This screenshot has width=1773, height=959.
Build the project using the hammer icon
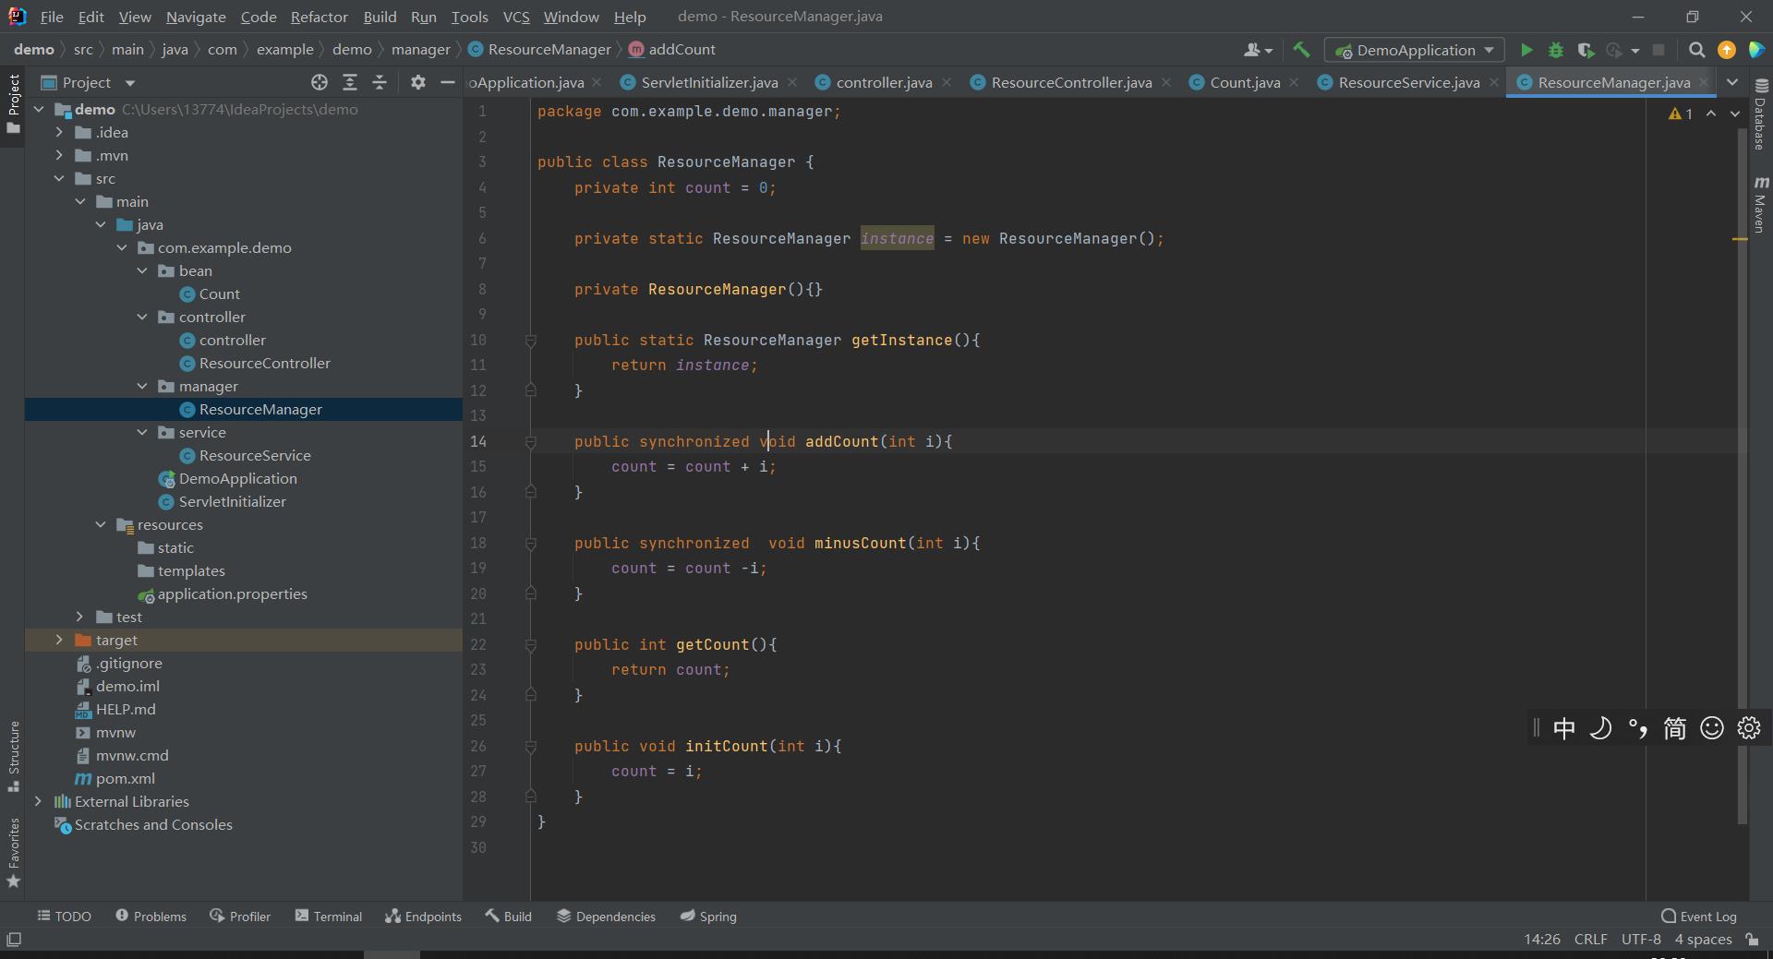tap(1301, 50)
